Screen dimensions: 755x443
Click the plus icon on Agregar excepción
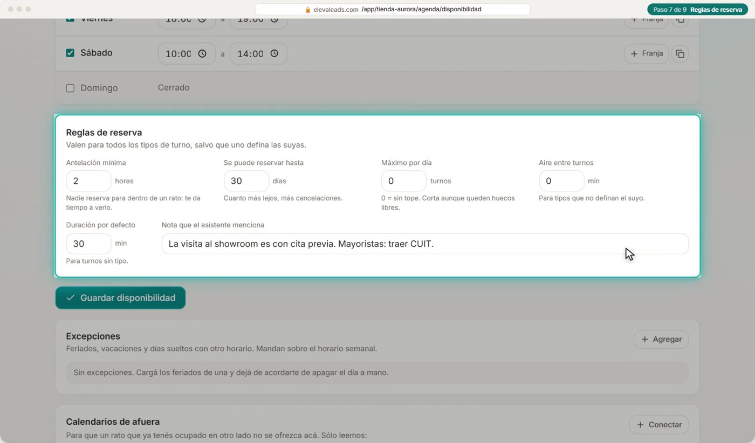tap(644, 339)
